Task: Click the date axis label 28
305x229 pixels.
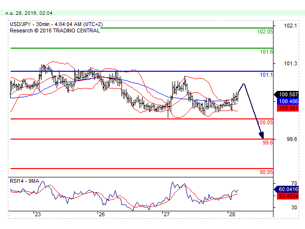Action: [x=232, y=214]
